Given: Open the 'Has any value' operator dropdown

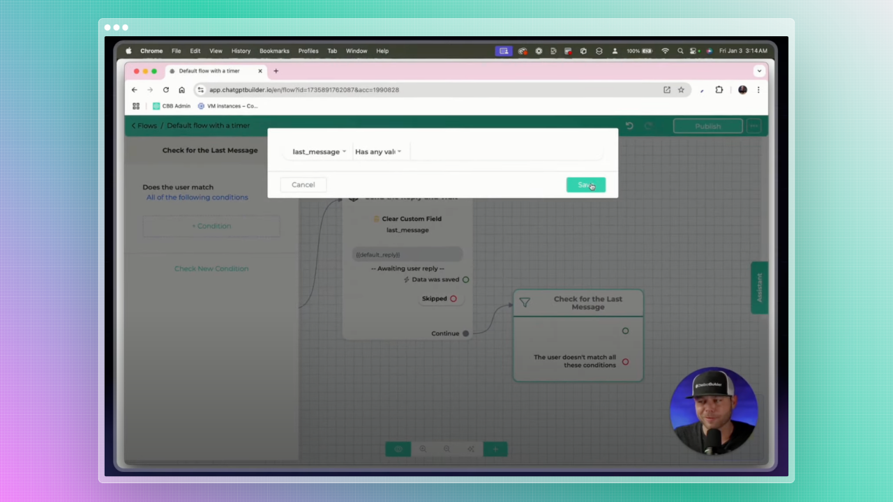Looking at the screenshot, I should [x=378, y=151].
